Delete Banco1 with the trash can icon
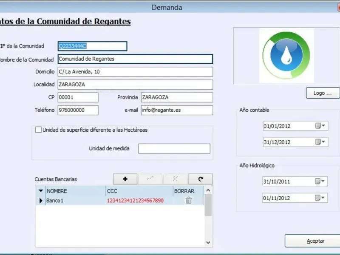Screen dimensions: 340x255 pos(189,200)
